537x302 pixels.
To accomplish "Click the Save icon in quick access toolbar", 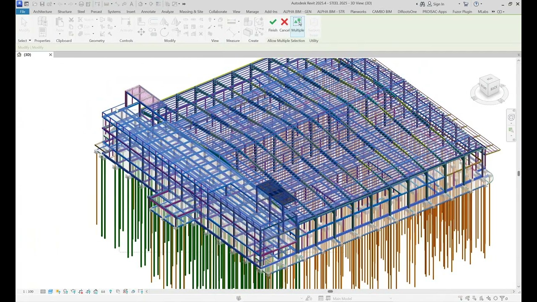I will coord(42,4).
